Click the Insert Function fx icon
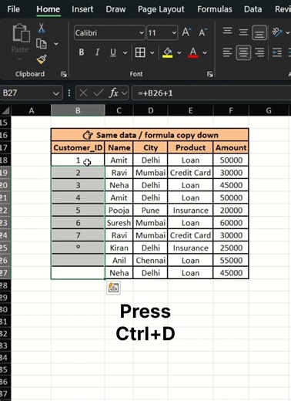Screen dimensions: 291x401 click(x=114, y=93)
